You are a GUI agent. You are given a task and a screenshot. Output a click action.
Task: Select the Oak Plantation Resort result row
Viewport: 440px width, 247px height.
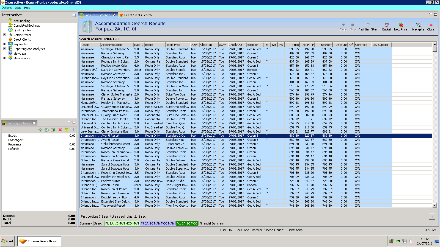click(116, 144)
